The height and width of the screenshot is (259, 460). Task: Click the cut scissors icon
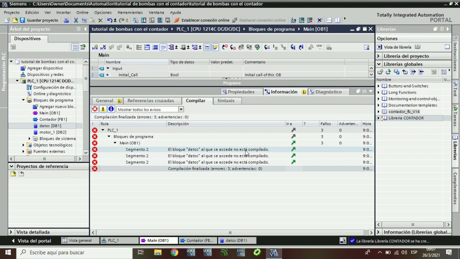[x=76, y=20]
